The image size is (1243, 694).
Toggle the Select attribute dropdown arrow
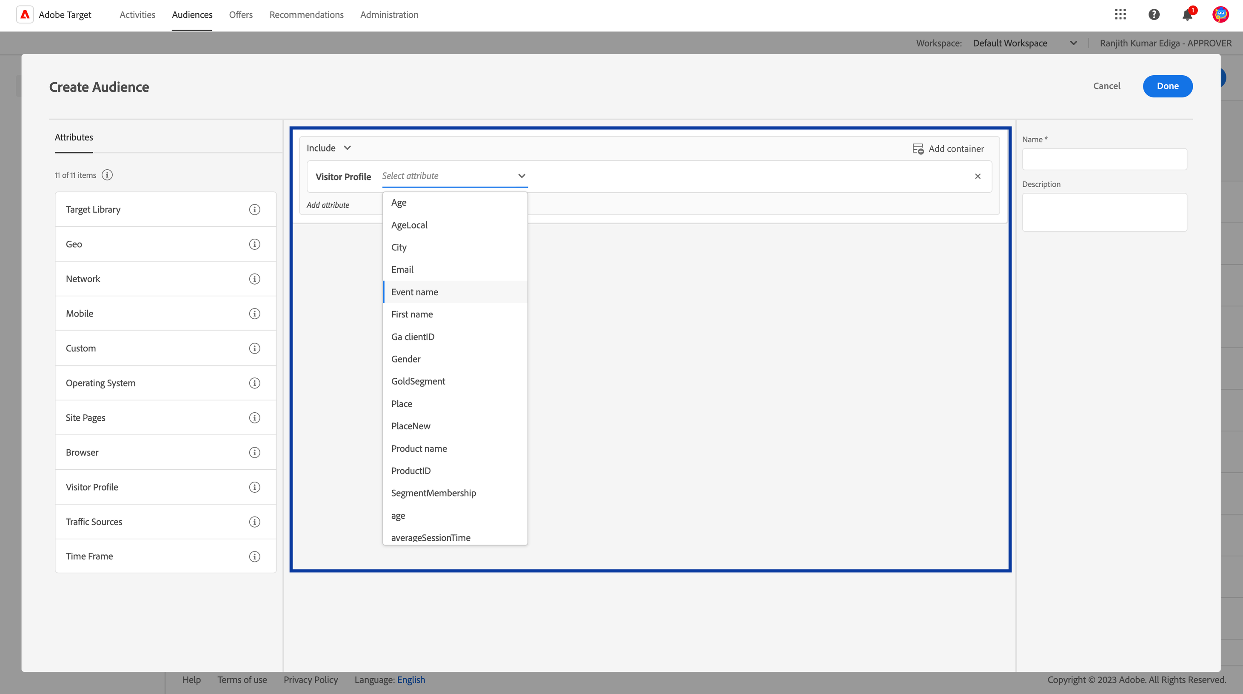[x=521, y=176]
